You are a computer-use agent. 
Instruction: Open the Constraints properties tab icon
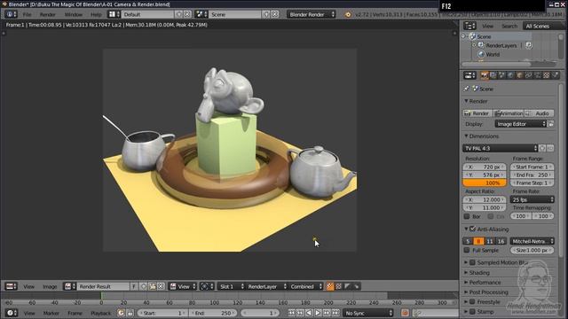(529, 75)
